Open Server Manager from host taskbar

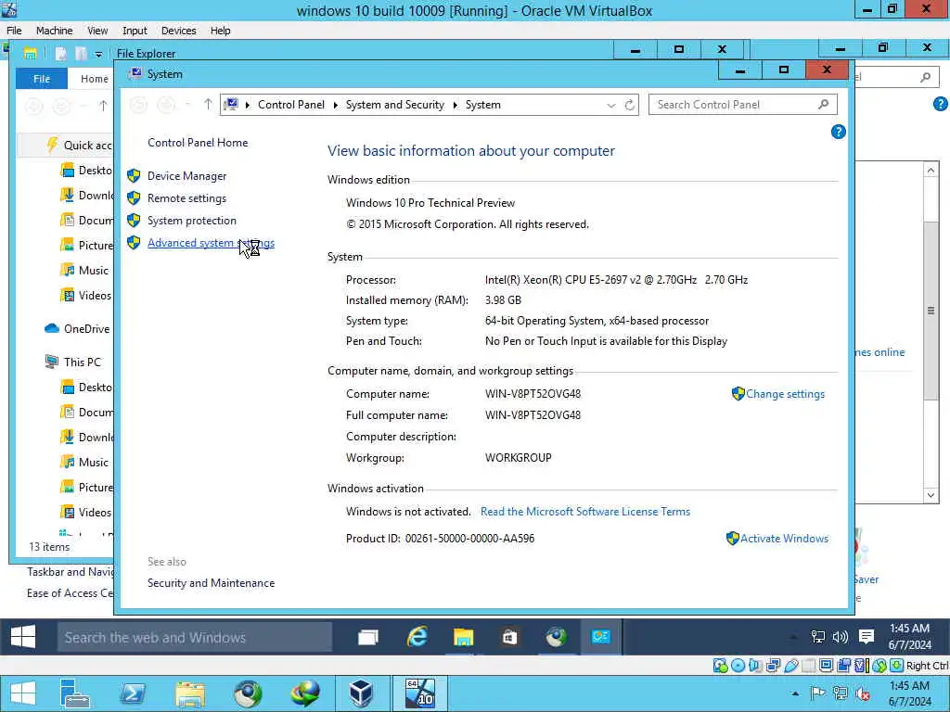click(x=74, y=693)
